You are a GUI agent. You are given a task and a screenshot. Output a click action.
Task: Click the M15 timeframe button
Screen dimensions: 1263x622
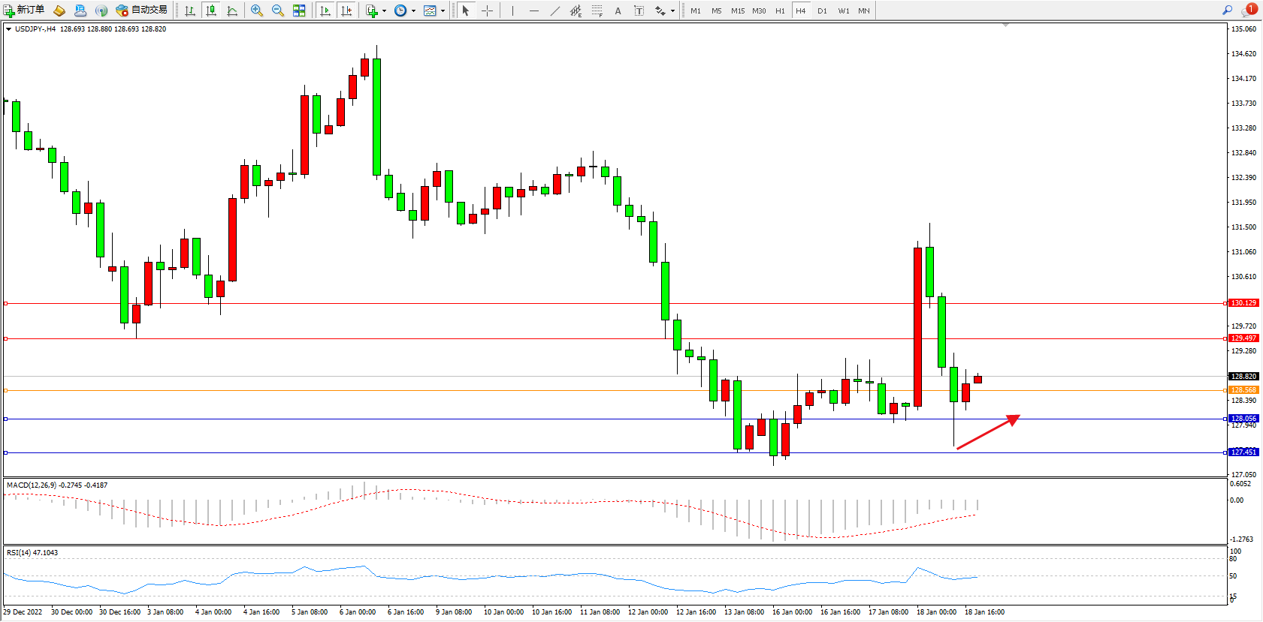tap(738, 11)
